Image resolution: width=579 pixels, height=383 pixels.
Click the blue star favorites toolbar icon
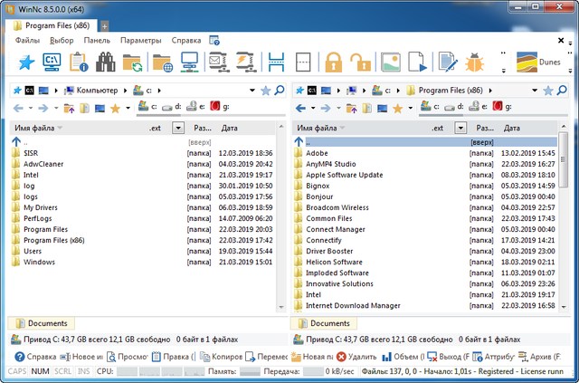(25, 62)
